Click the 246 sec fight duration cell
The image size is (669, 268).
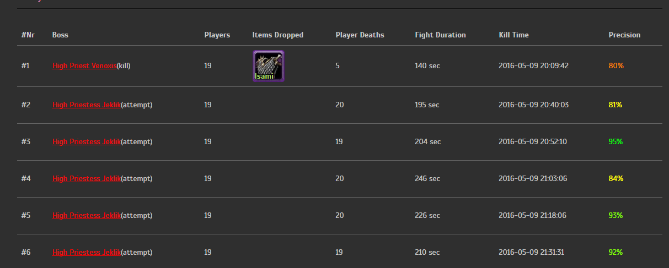pos(427,178)
